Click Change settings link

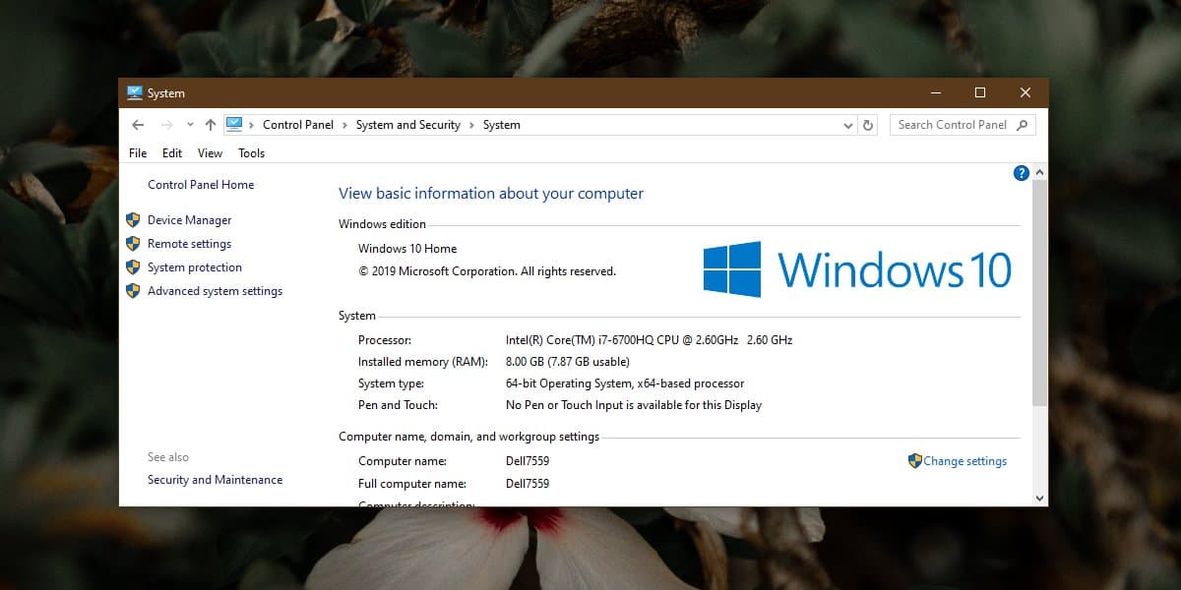(964, 461)
